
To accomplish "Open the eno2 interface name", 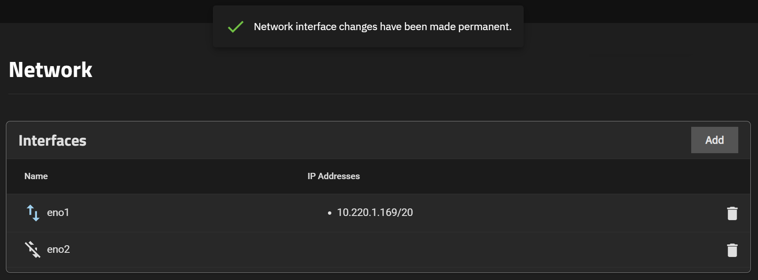I will tap(58, 249).
